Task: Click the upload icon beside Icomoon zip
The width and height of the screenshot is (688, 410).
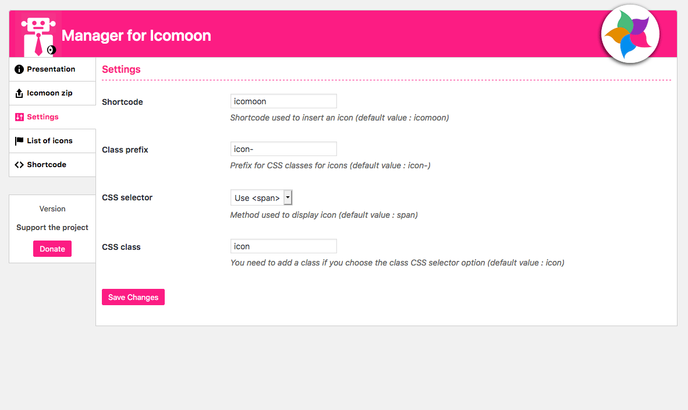Action: pos(19,93)
